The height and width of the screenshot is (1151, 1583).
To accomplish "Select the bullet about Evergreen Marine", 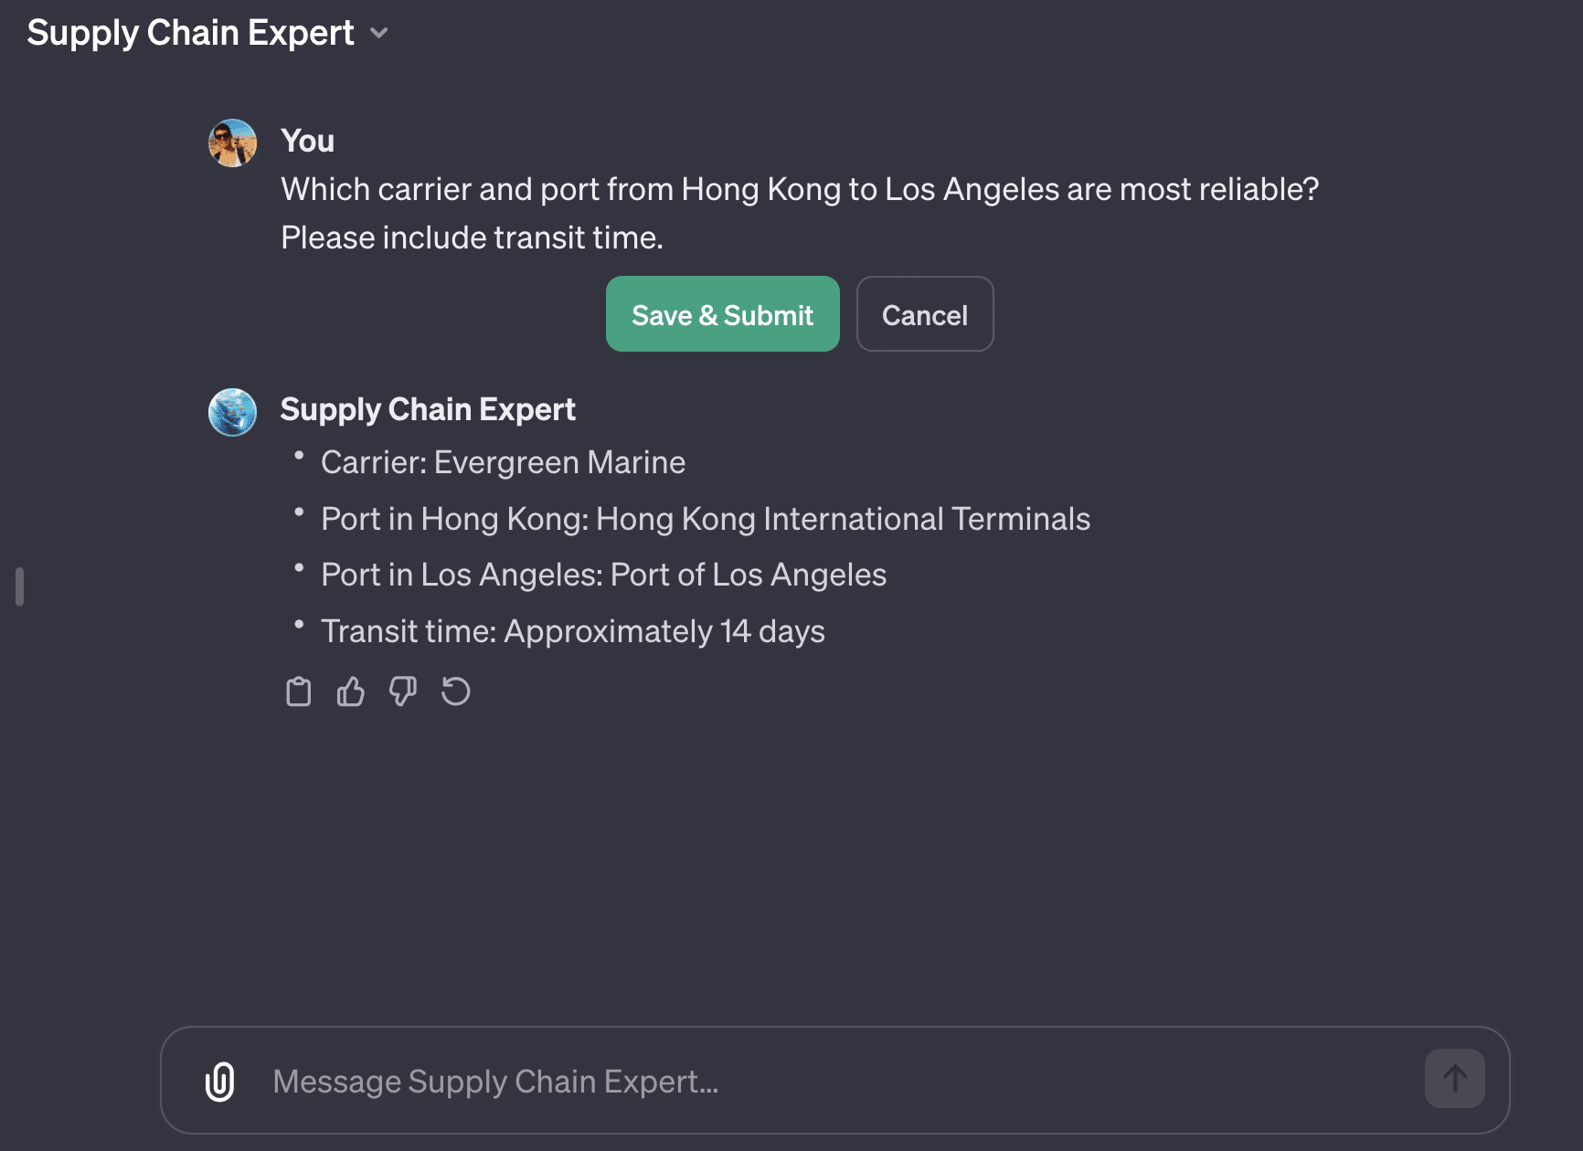I will click(503, 462).
